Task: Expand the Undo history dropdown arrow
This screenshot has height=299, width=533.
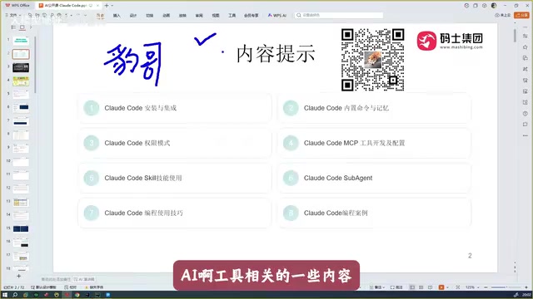Action: 71,15
